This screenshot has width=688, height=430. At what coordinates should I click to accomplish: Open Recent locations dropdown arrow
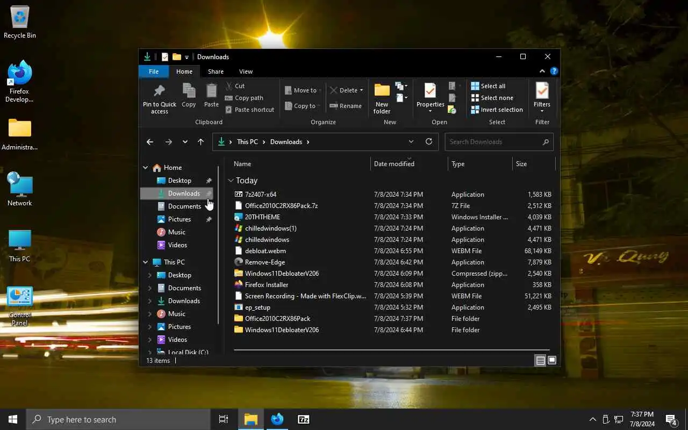tap(185, 142)
